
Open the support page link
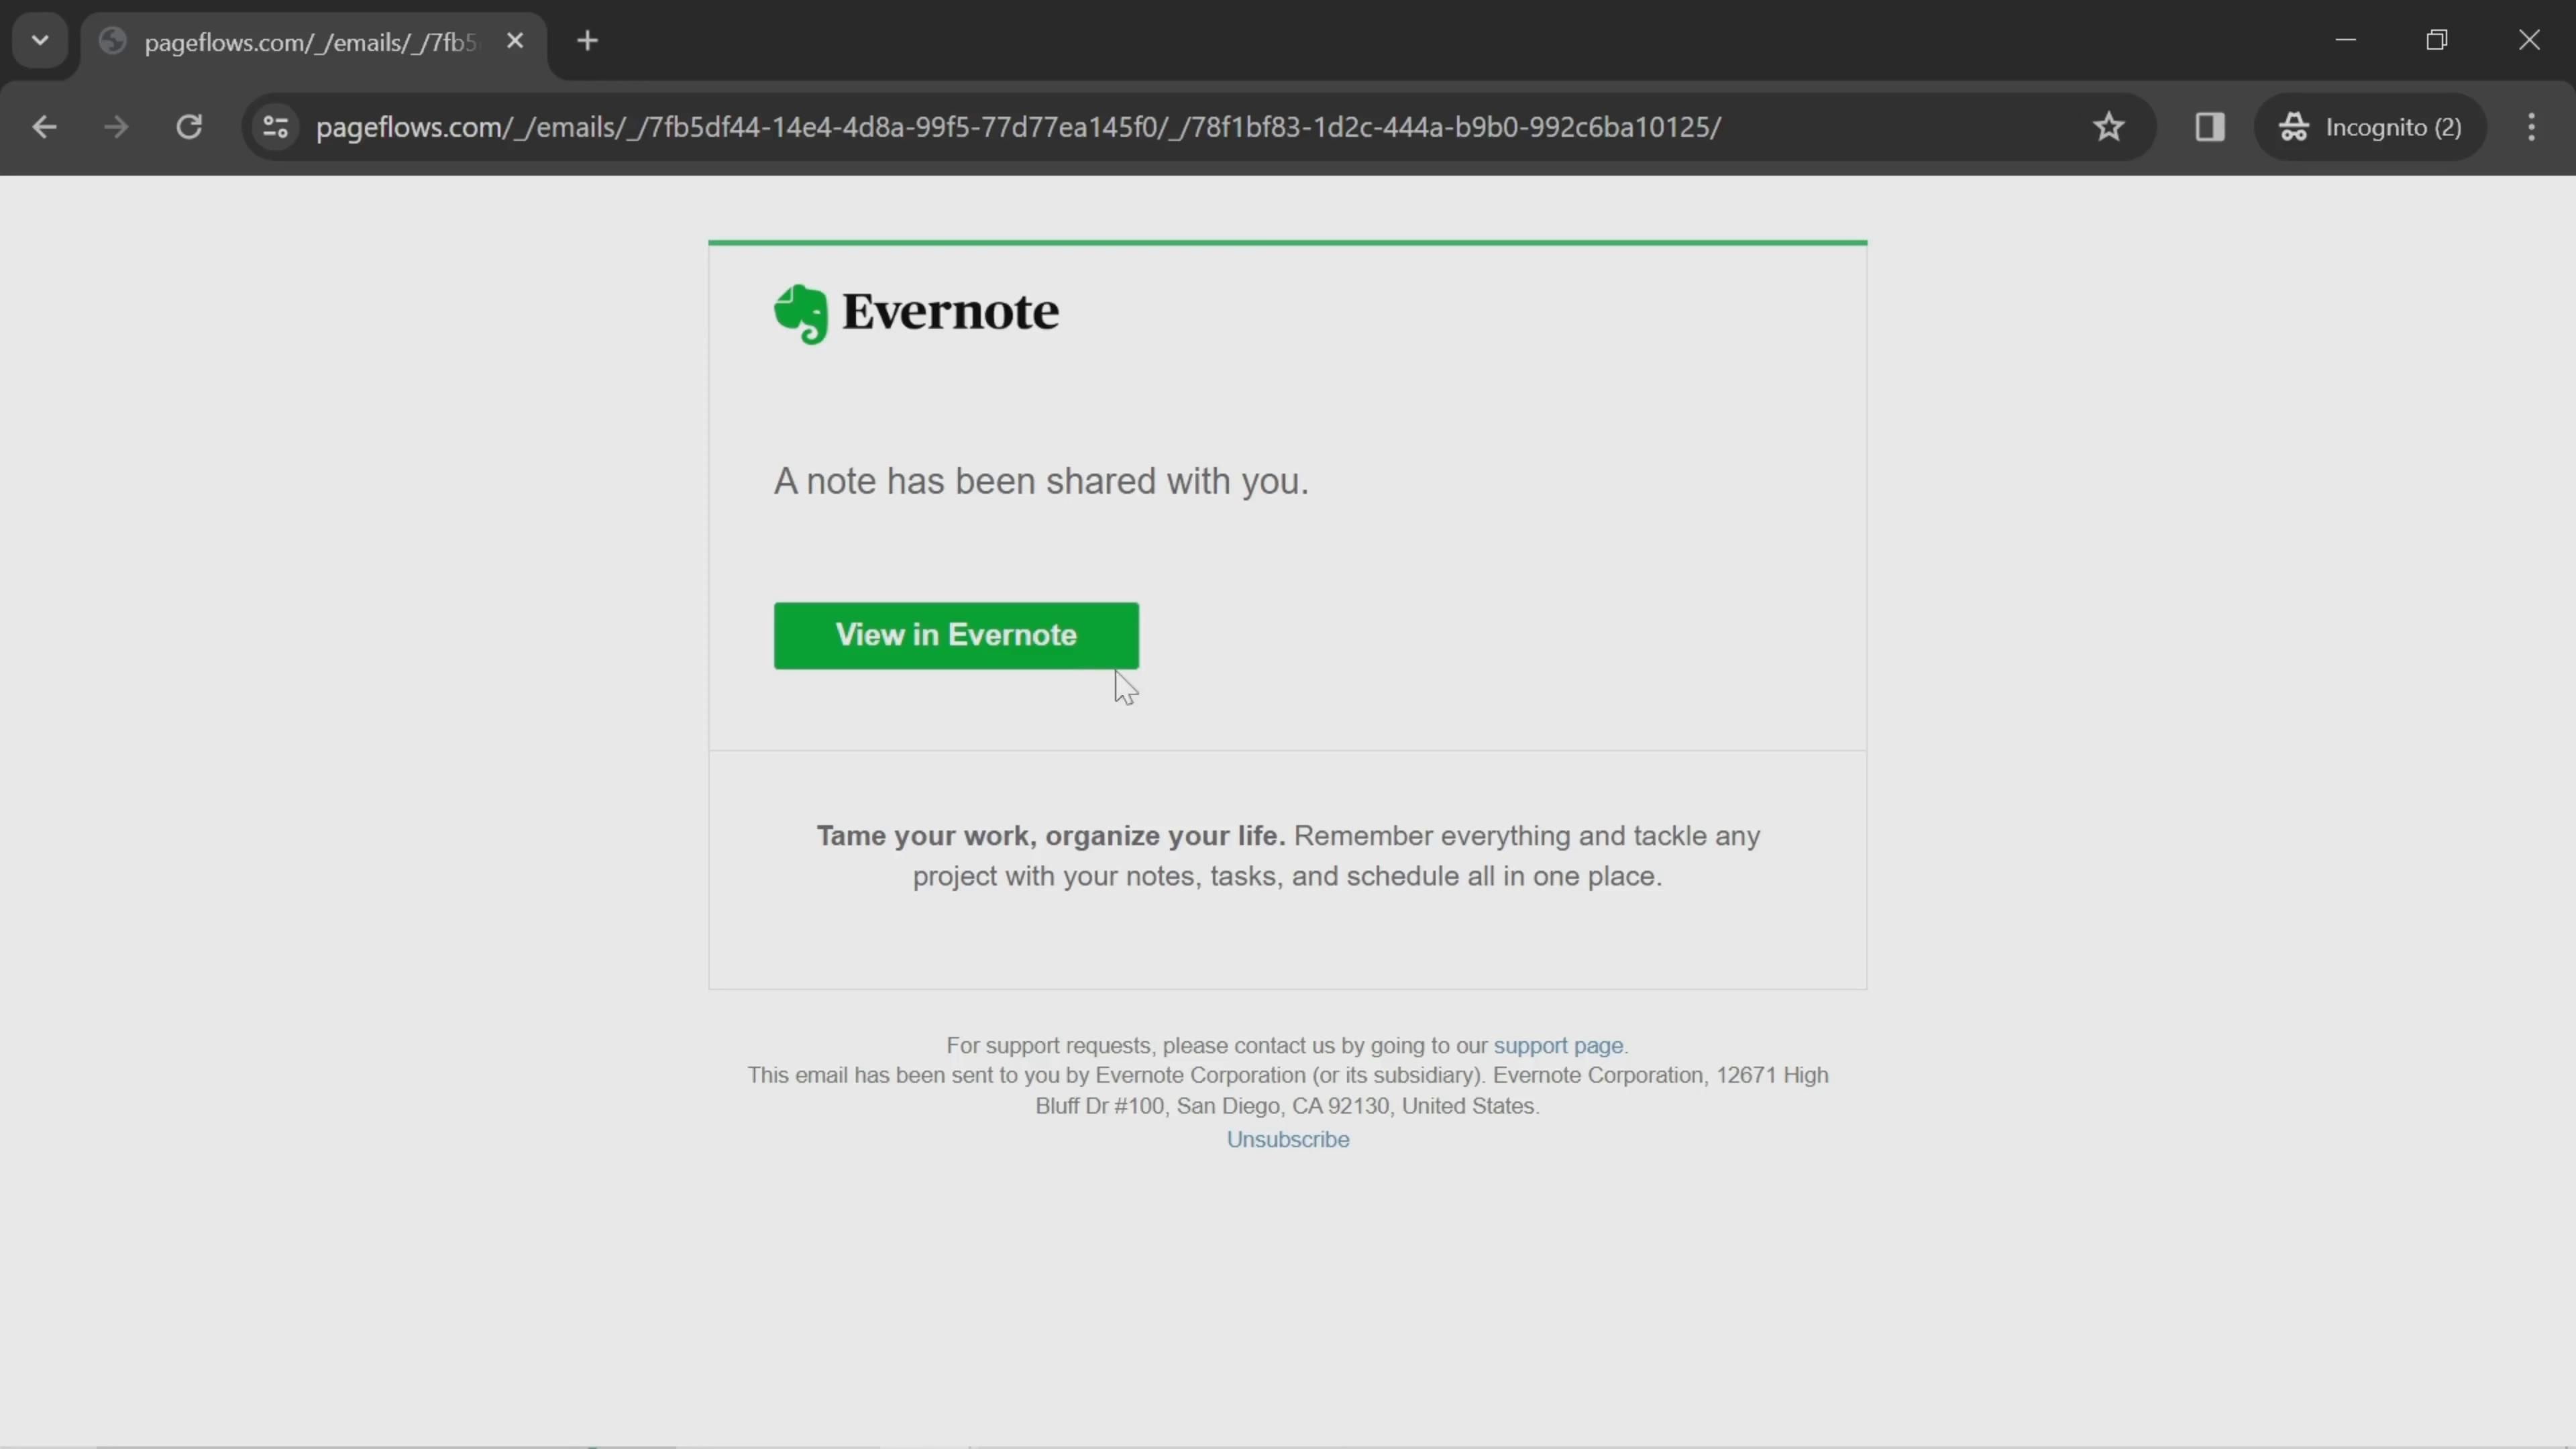1557,1045
